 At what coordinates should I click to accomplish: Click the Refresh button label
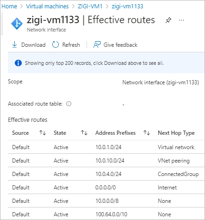71,45
